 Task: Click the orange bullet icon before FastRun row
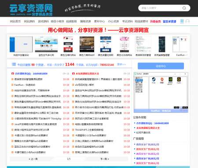coord(12,85)
